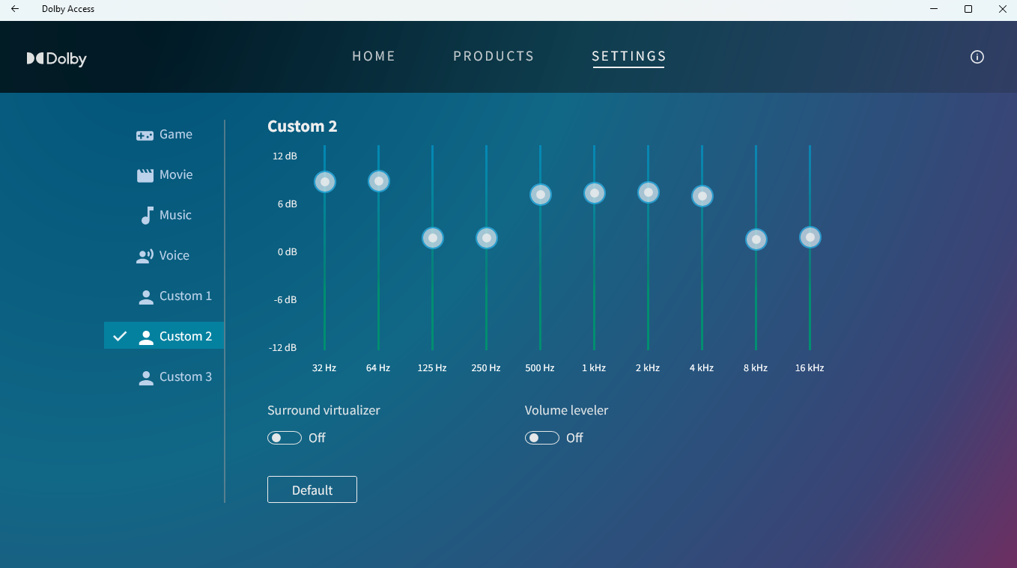Image resolution: width=1017 pixels, height=568 pixels.
Task: Click the 1 kHz slider knob
Action: [595, 193]
